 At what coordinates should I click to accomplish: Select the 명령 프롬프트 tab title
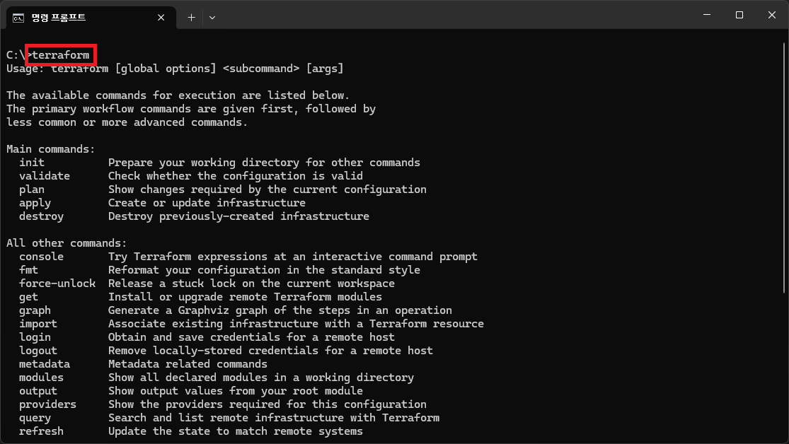(x=59, y=17)
